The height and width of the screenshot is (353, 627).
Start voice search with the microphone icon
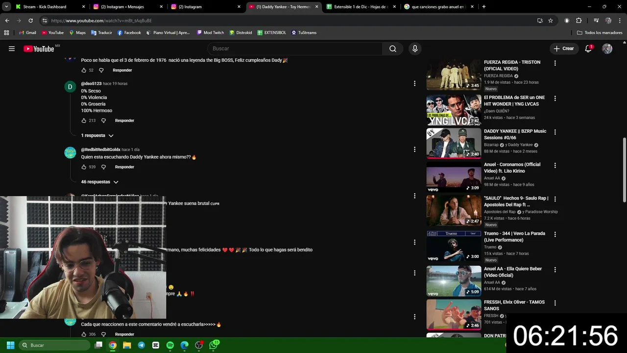coord(415,49)
